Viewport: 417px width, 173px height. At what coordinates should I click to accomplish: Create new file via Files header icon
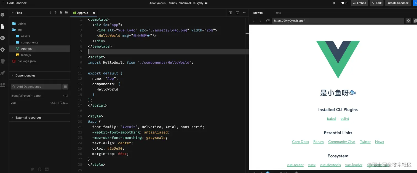point(61,13)
